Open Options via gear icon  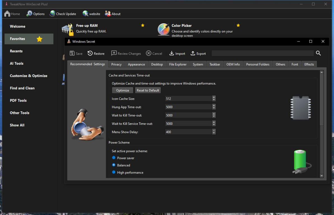point(29,14)
